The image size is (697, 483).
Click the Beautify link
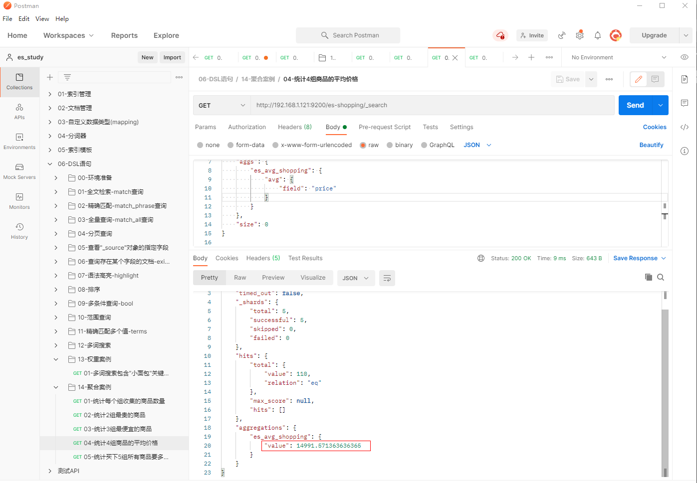651,145
